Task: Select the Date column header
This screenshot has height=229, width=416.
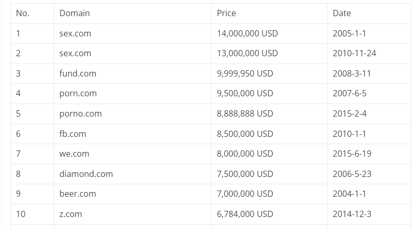Action: point(342,13)
